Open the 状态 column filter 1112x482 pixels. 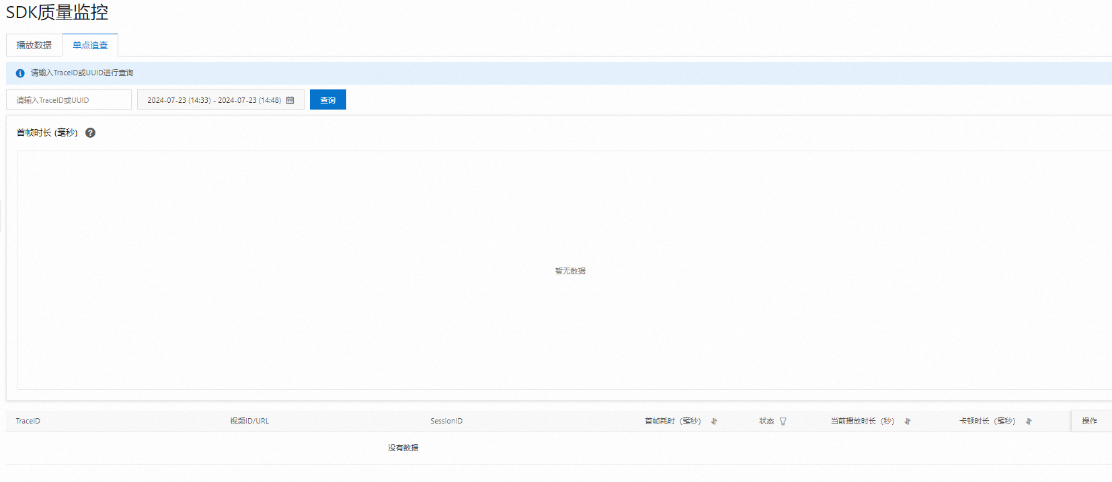click(x=783, y=421)
